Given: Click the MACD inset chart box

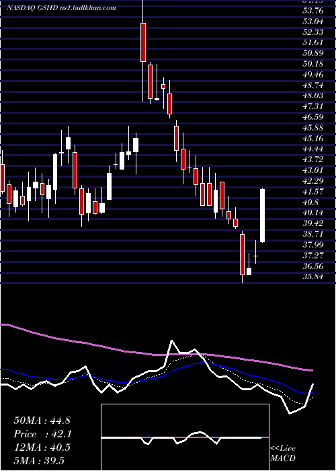Looking at the screenshot, I should [185, 437].
